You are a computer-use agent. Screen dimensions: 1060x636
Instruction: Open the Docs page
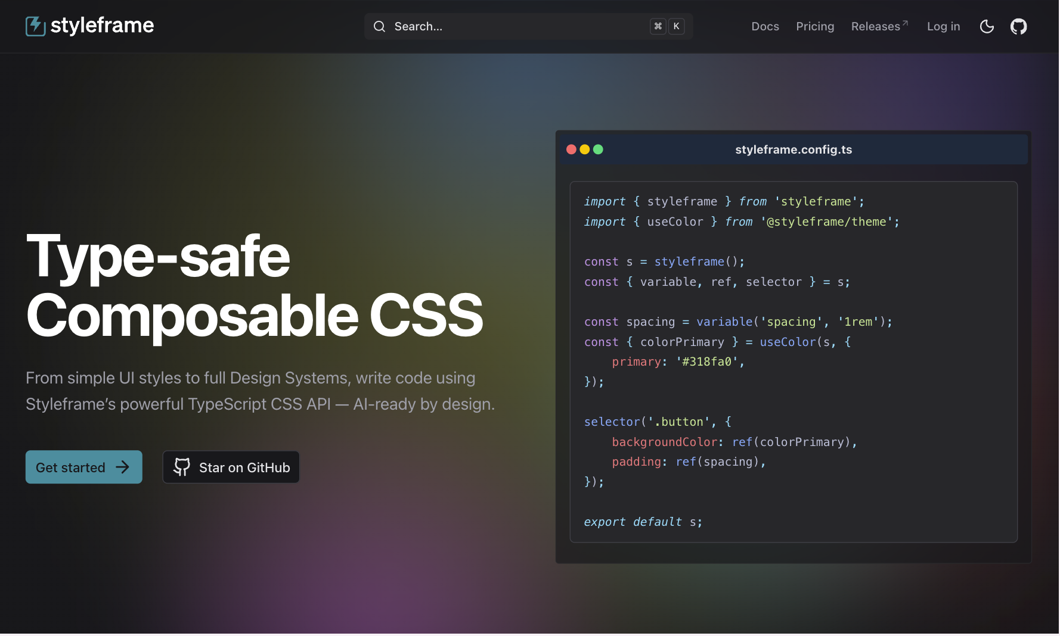coord(765,26)
